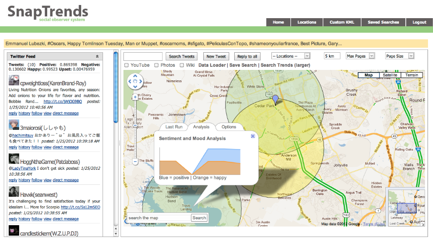
Task: Switch to the Last Run tab
Action: tap(173, 127)
